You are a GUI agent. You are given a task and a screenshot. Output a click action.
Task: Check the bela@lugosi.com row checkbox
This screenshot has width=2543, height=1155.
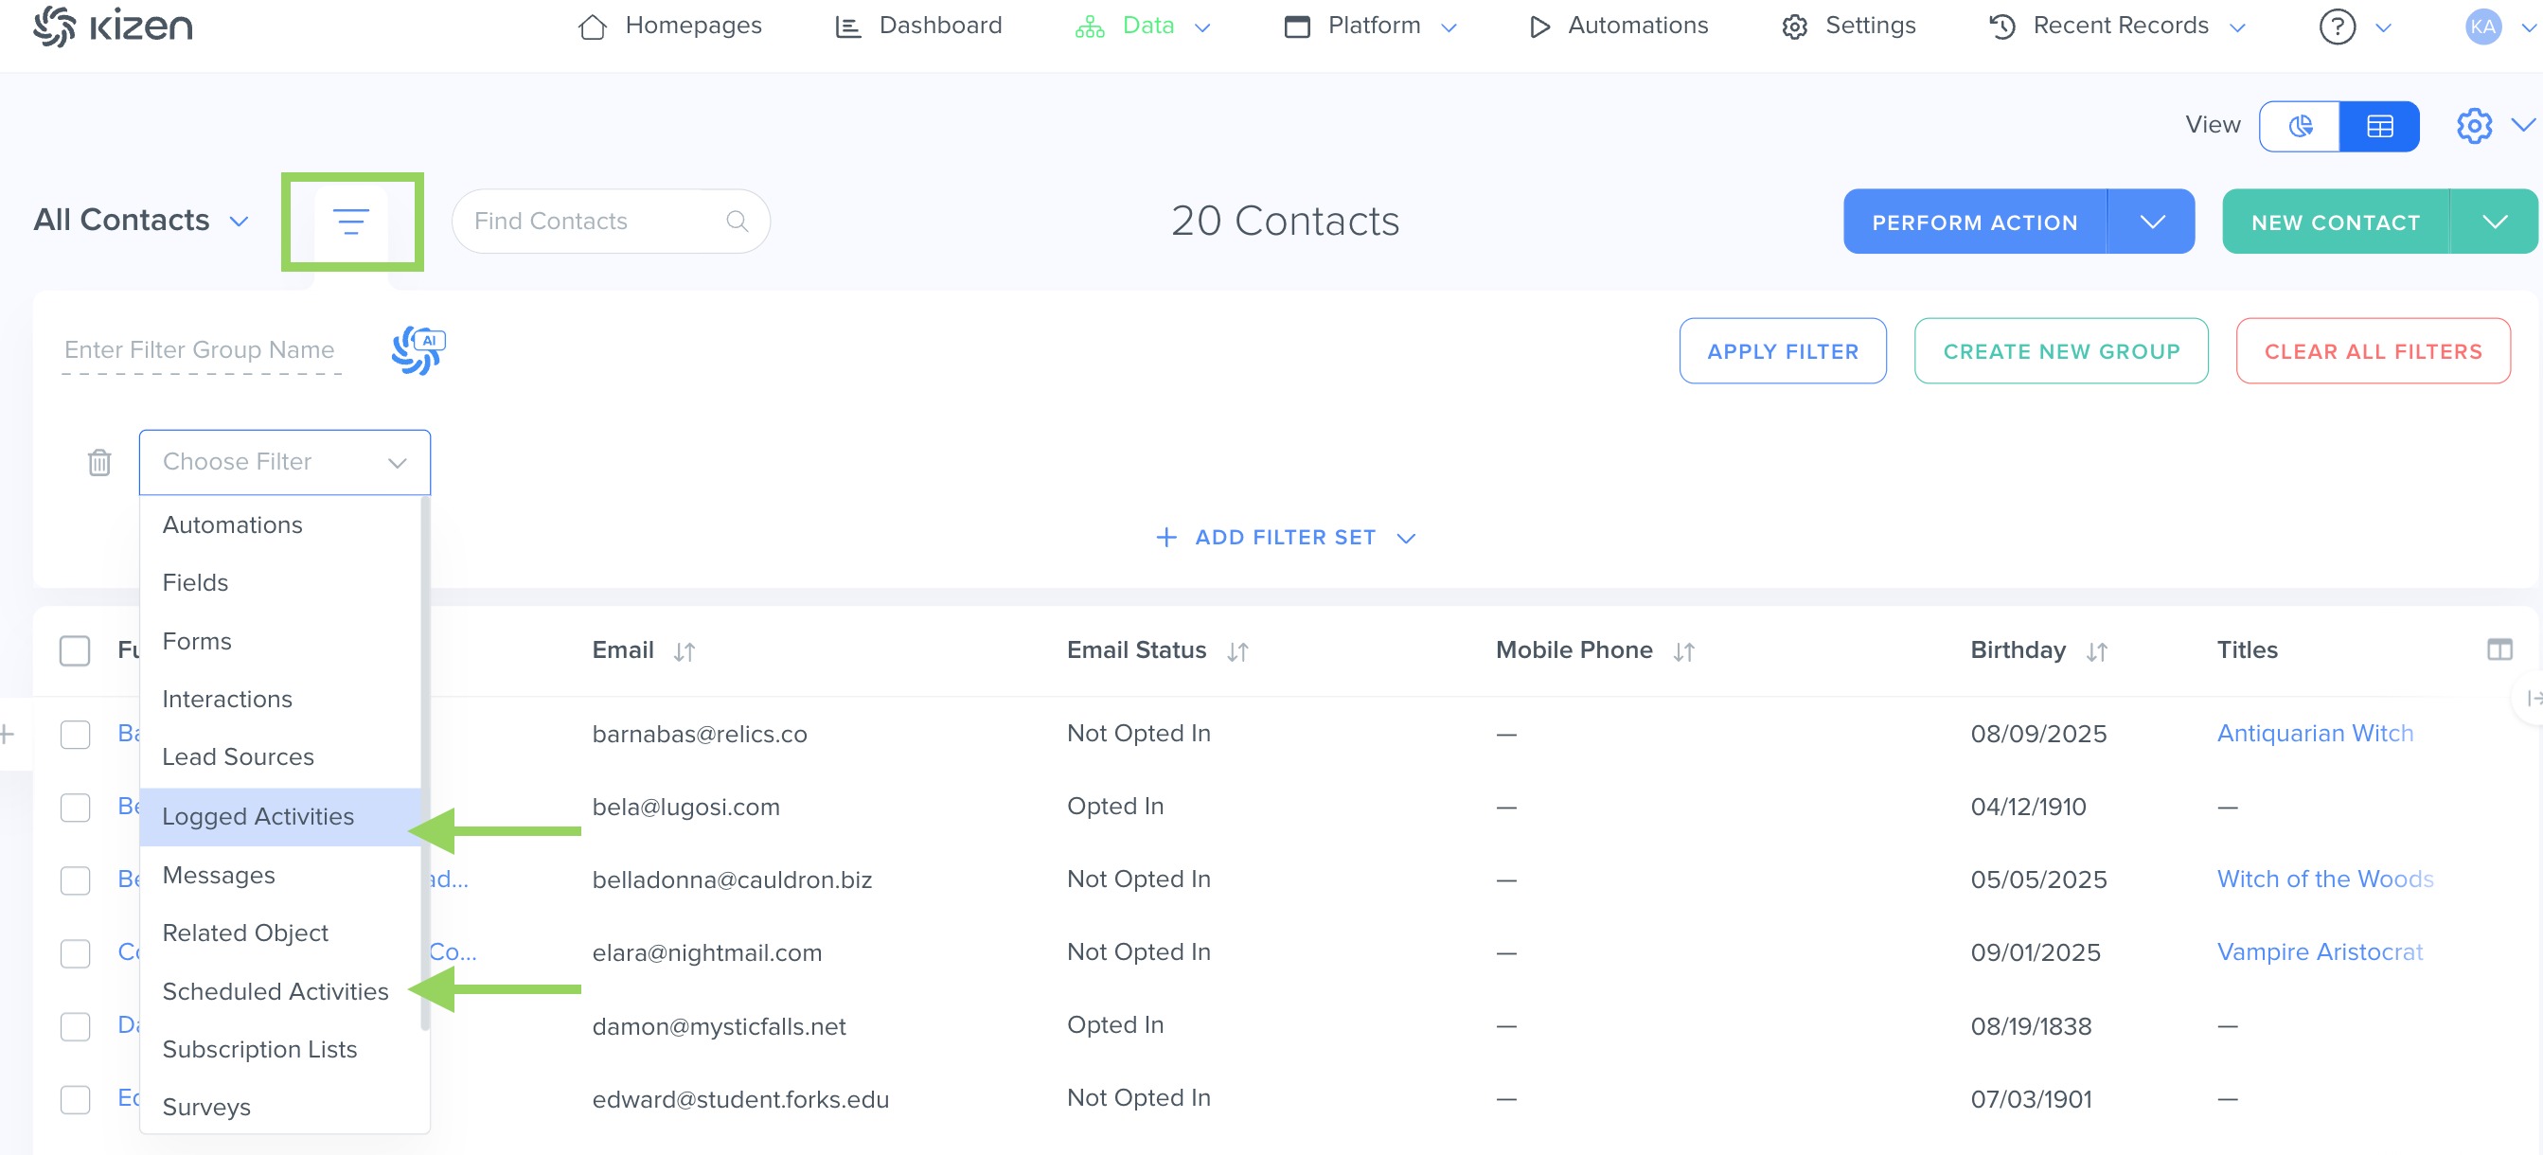[75, 808]
